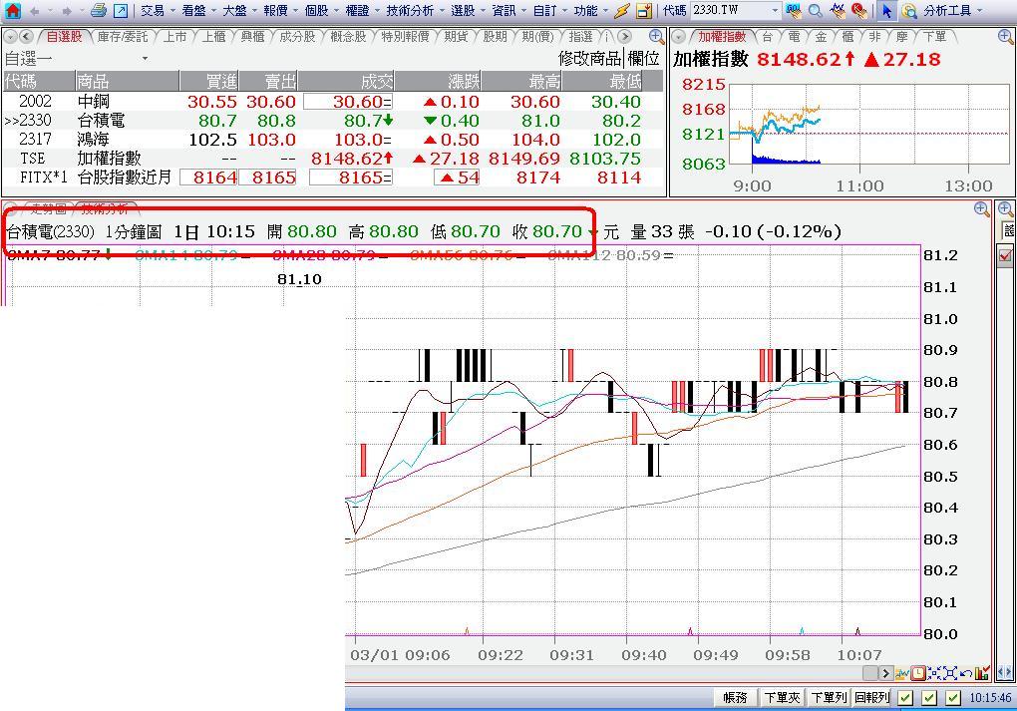This screenshot has height=711, width=1017.
Task: Toggle the first green checkmark status box
Action: pos(906,698)
